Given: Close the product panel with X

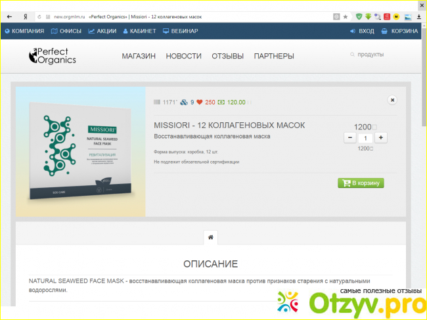Looking at the screenshot, I should coord(392,100).
